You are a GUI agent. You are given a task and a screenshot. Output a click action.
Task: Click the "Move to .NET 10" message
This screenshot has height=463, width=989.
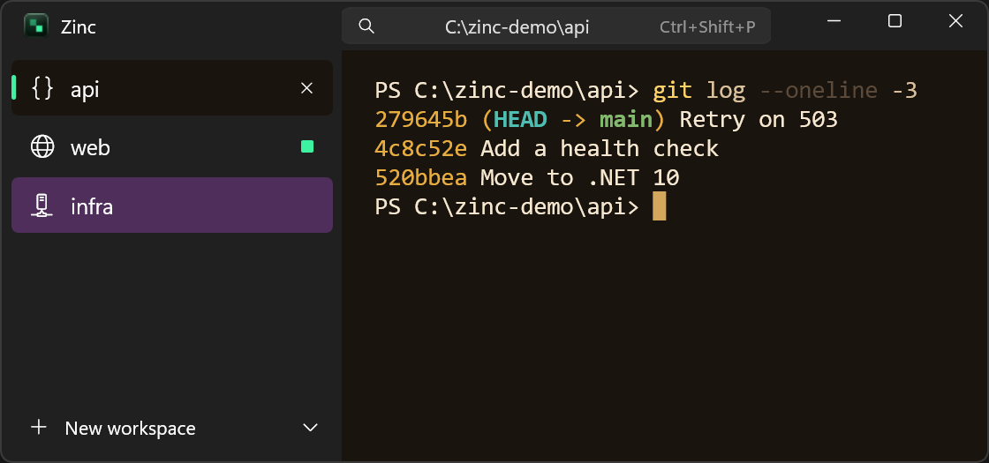tap(579, 178)
